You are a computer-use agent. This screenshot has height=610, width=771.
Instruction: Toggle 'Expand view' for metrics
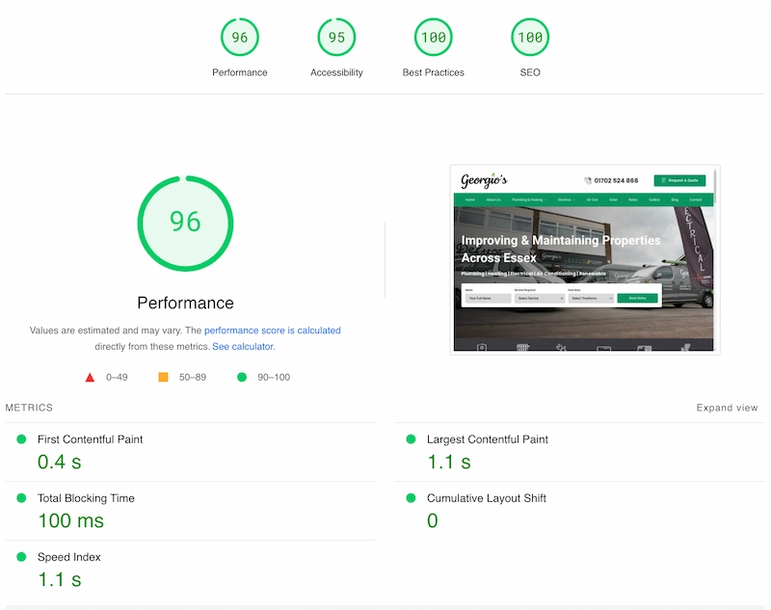(x=727, y=408)
